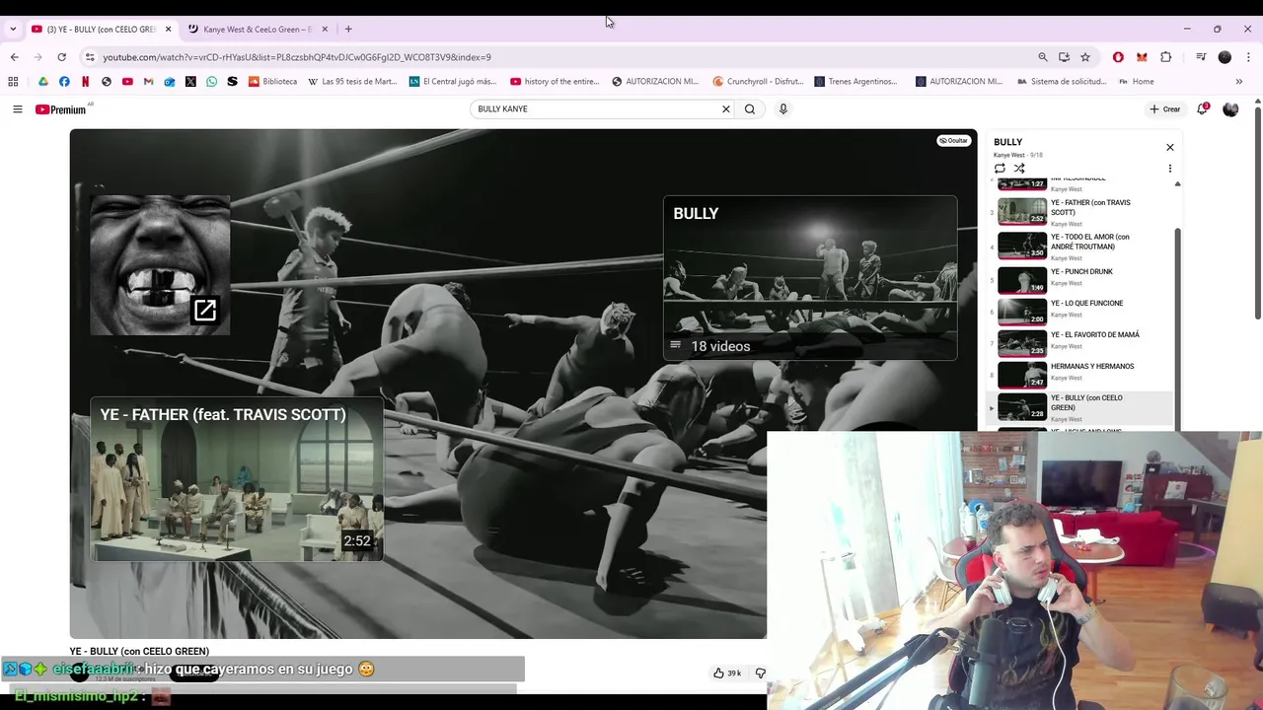Screen dimensions: 1263x710
Task: Reload the page in Chrome
Action: click(x=61, y=57)
